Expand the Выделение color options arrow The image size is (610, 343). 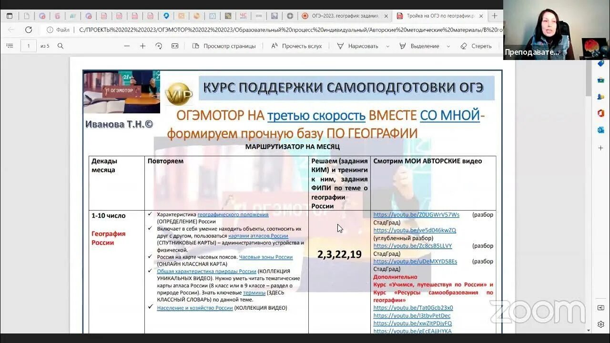coord(448,46)
